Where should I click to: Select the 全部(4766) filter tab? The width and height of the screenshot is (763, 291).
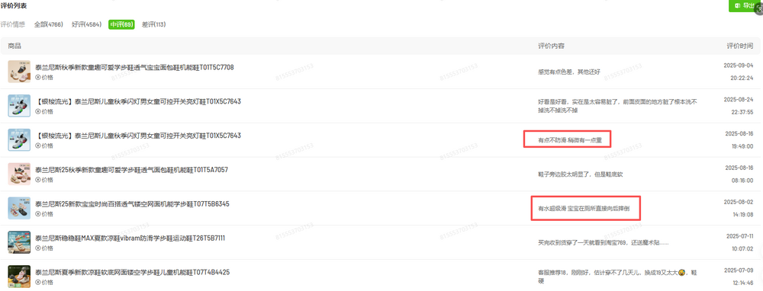(49, 24)
